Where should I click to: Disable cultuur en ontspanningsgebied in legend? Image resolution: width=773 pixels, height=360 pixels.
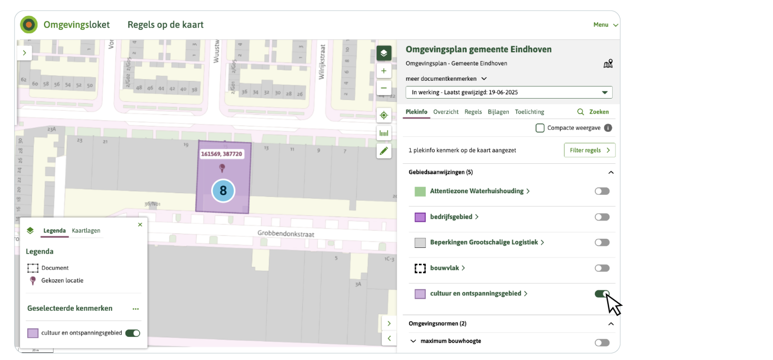(132, 333)
